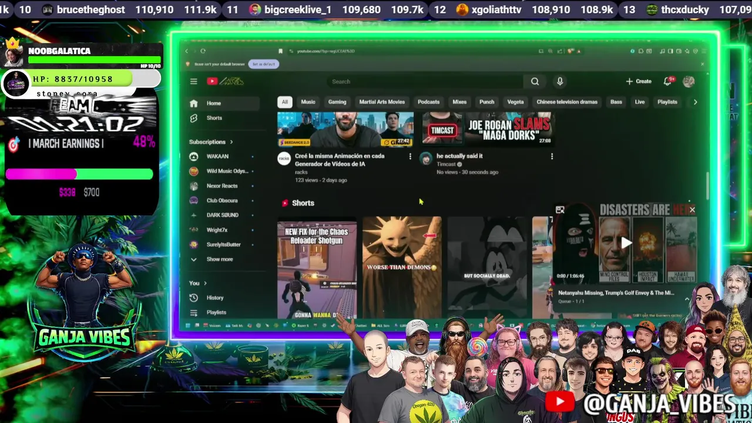Open the Worse Than Demons short
The height and width of the screenshot is (423, 752).
pyautogui.click(x=402, y=268)
